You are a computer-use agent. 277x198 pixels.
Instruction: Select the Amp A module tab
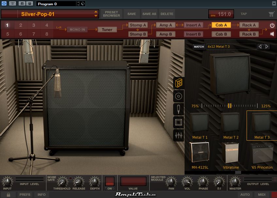point(166,25)
